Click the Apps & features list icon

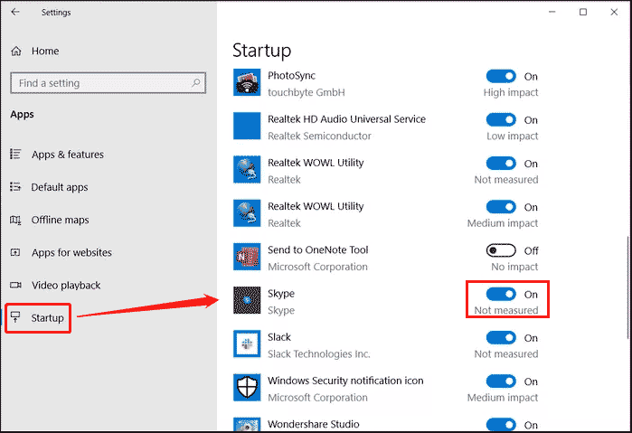(15, 154)
